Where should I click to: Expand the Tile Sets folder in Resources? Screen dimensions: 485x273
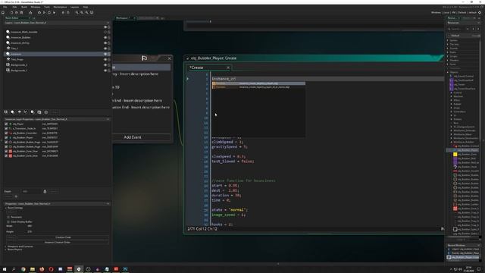(x=448, y=44)
